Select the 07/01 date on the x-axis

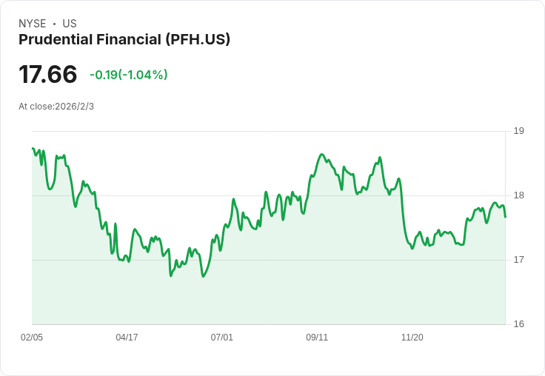point(221,338)
